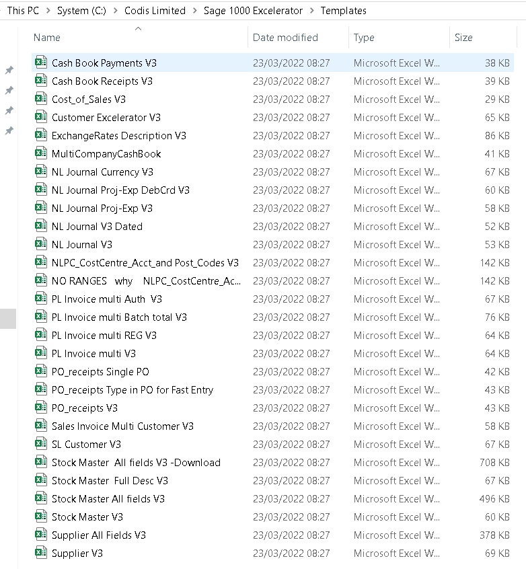Screen dimensions: 526x569
Task: Select file name Supplier All Fields V3
Action: [x=99, y=535]
